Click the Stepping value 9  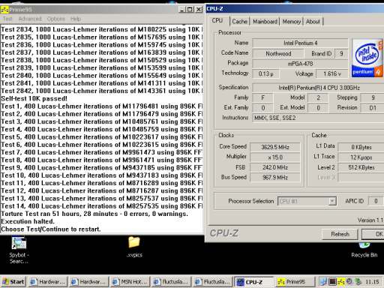tap(373, 97)
